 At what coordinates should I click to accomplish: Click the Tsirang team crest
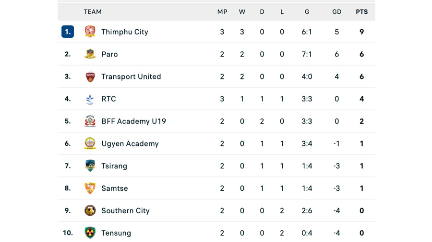(90, 166)
